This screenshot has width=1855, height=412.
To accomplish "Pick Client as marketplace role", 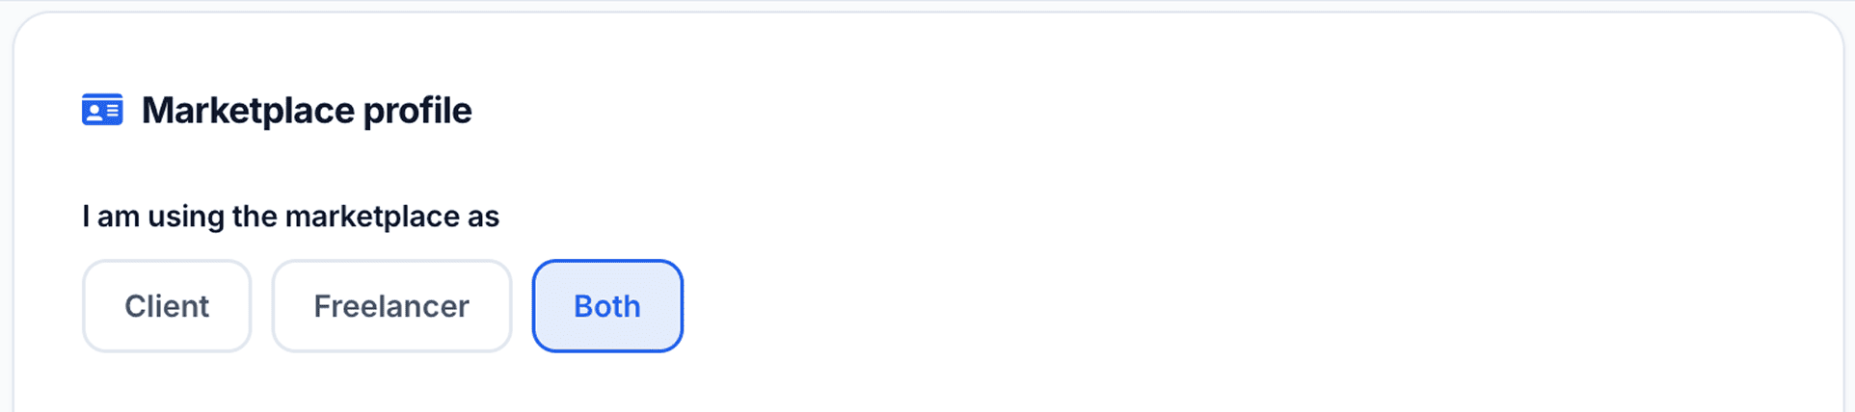I will (x=167, y=306).
